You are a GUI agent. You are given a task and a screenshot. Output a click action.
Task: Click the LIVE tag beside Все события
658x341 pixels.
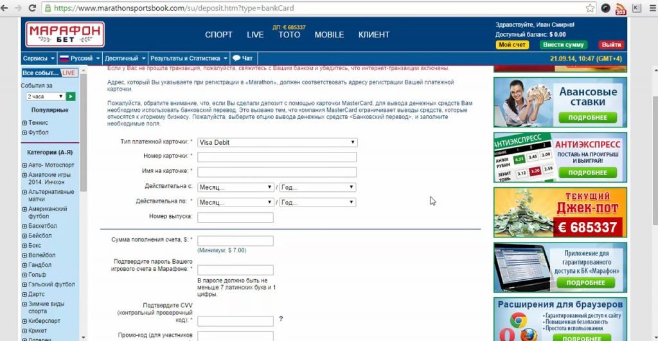click(x=68, y=73)
